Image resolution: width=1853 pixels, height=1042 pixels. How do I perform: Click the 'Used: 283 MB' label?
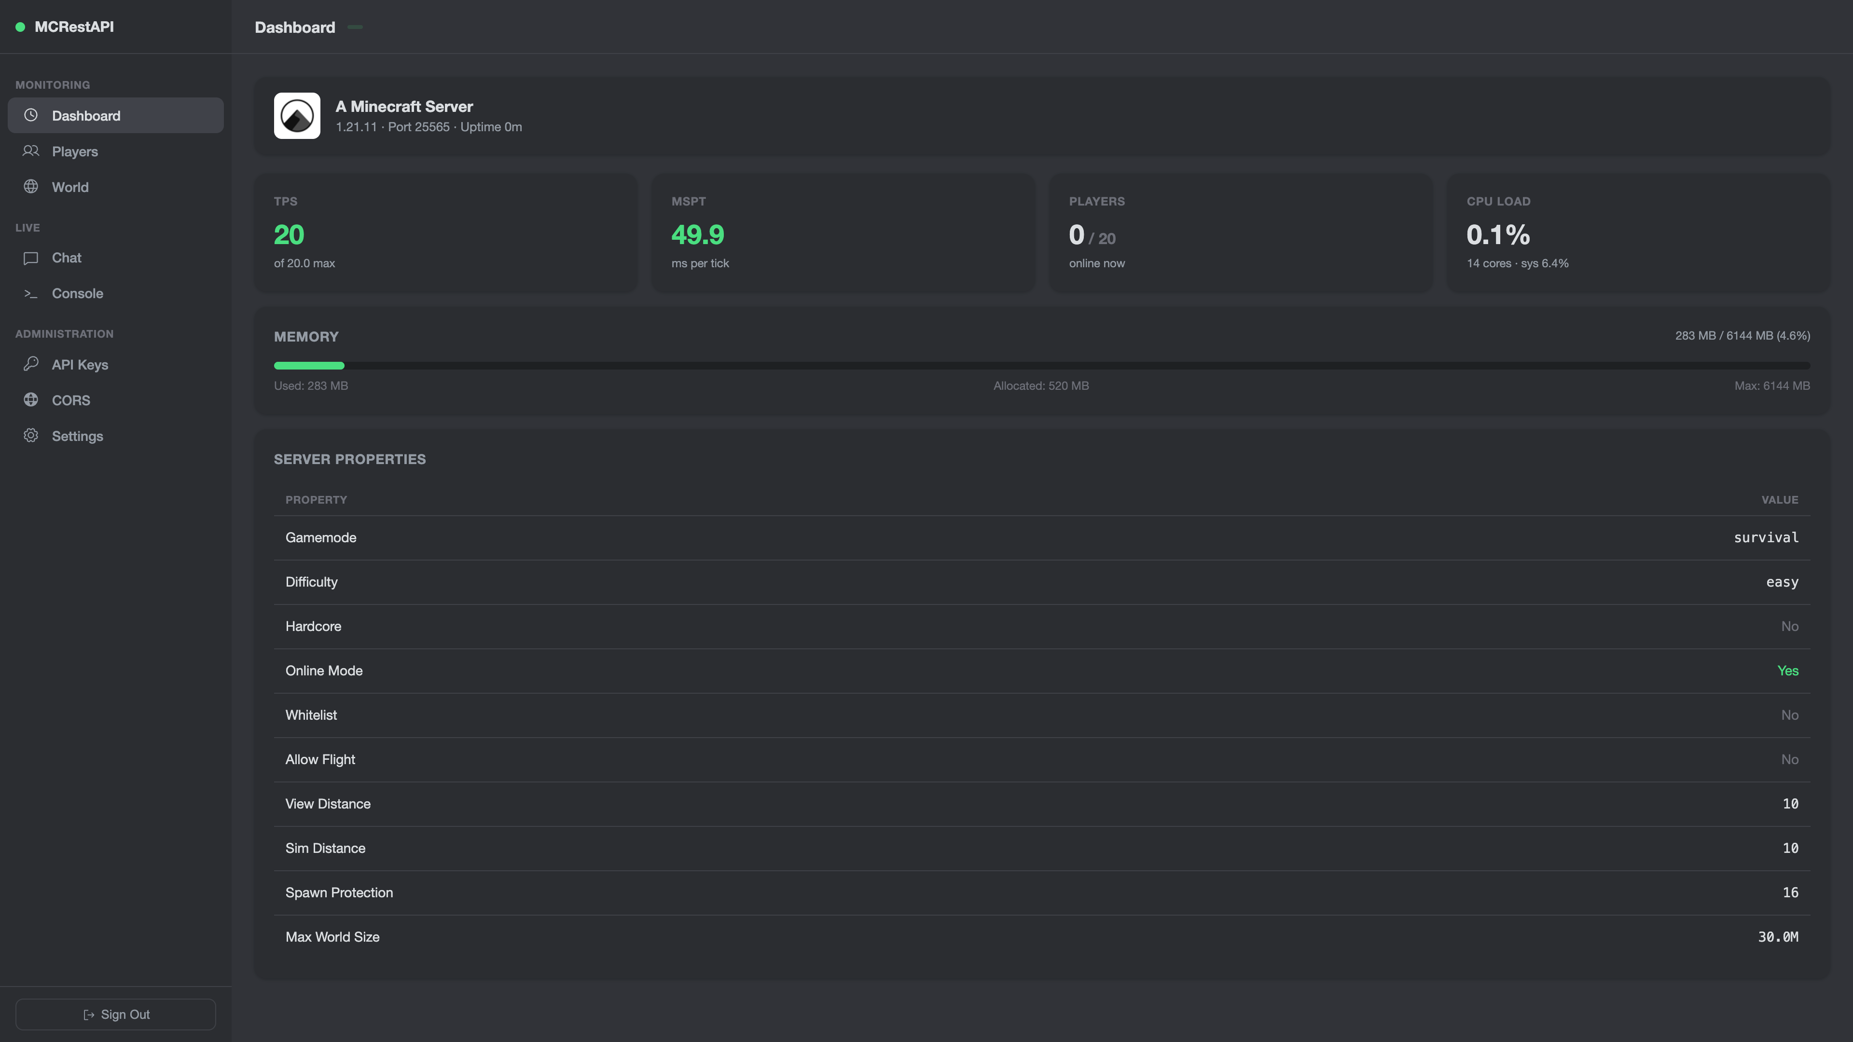pos(311,385)
